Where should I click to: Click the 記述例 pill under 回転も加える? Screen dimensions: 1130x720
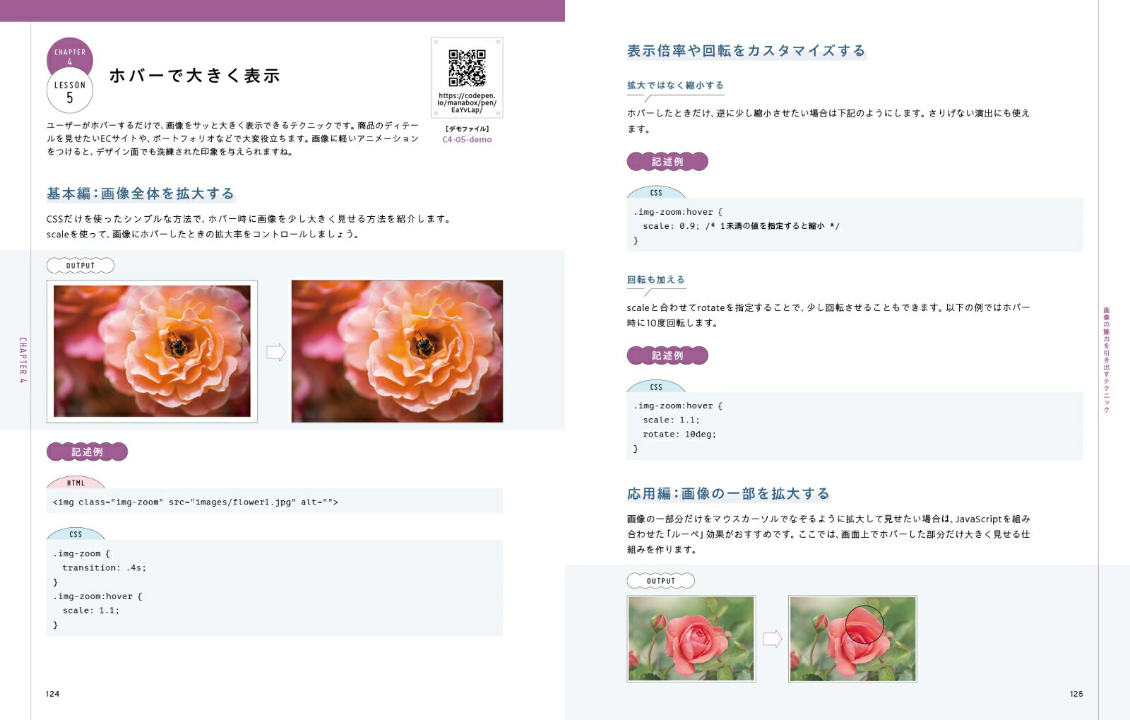(667, 355)
